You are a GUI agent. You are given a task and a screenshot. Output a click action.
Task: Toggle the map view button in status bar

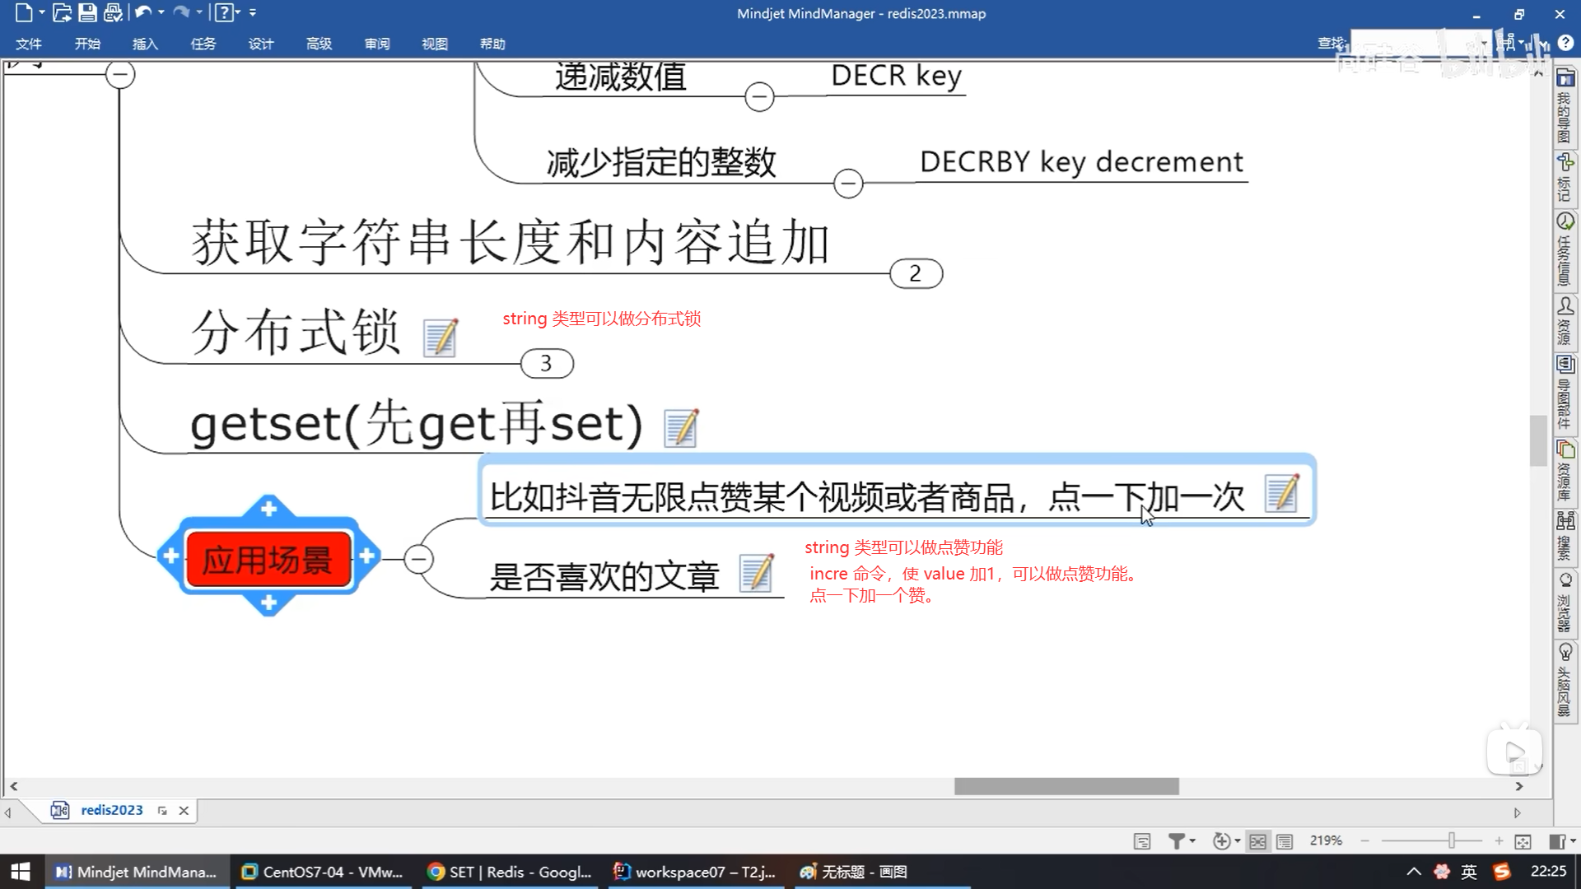(1257, 840)
